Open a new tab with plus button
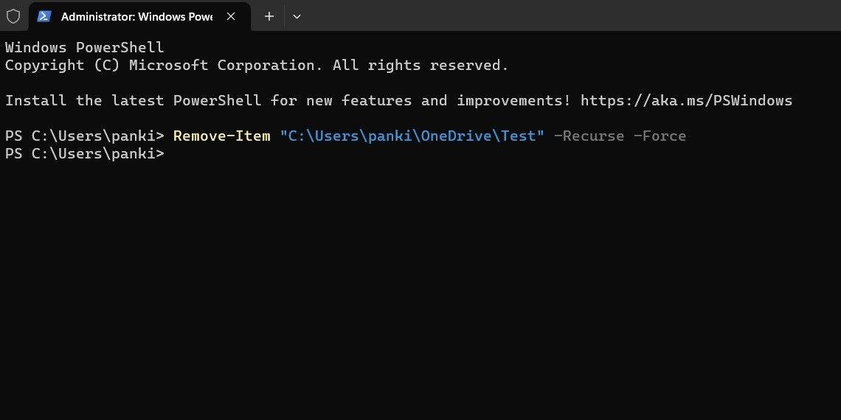The width and height of the screenshot is (841, 420). click(x=269, y=16)
